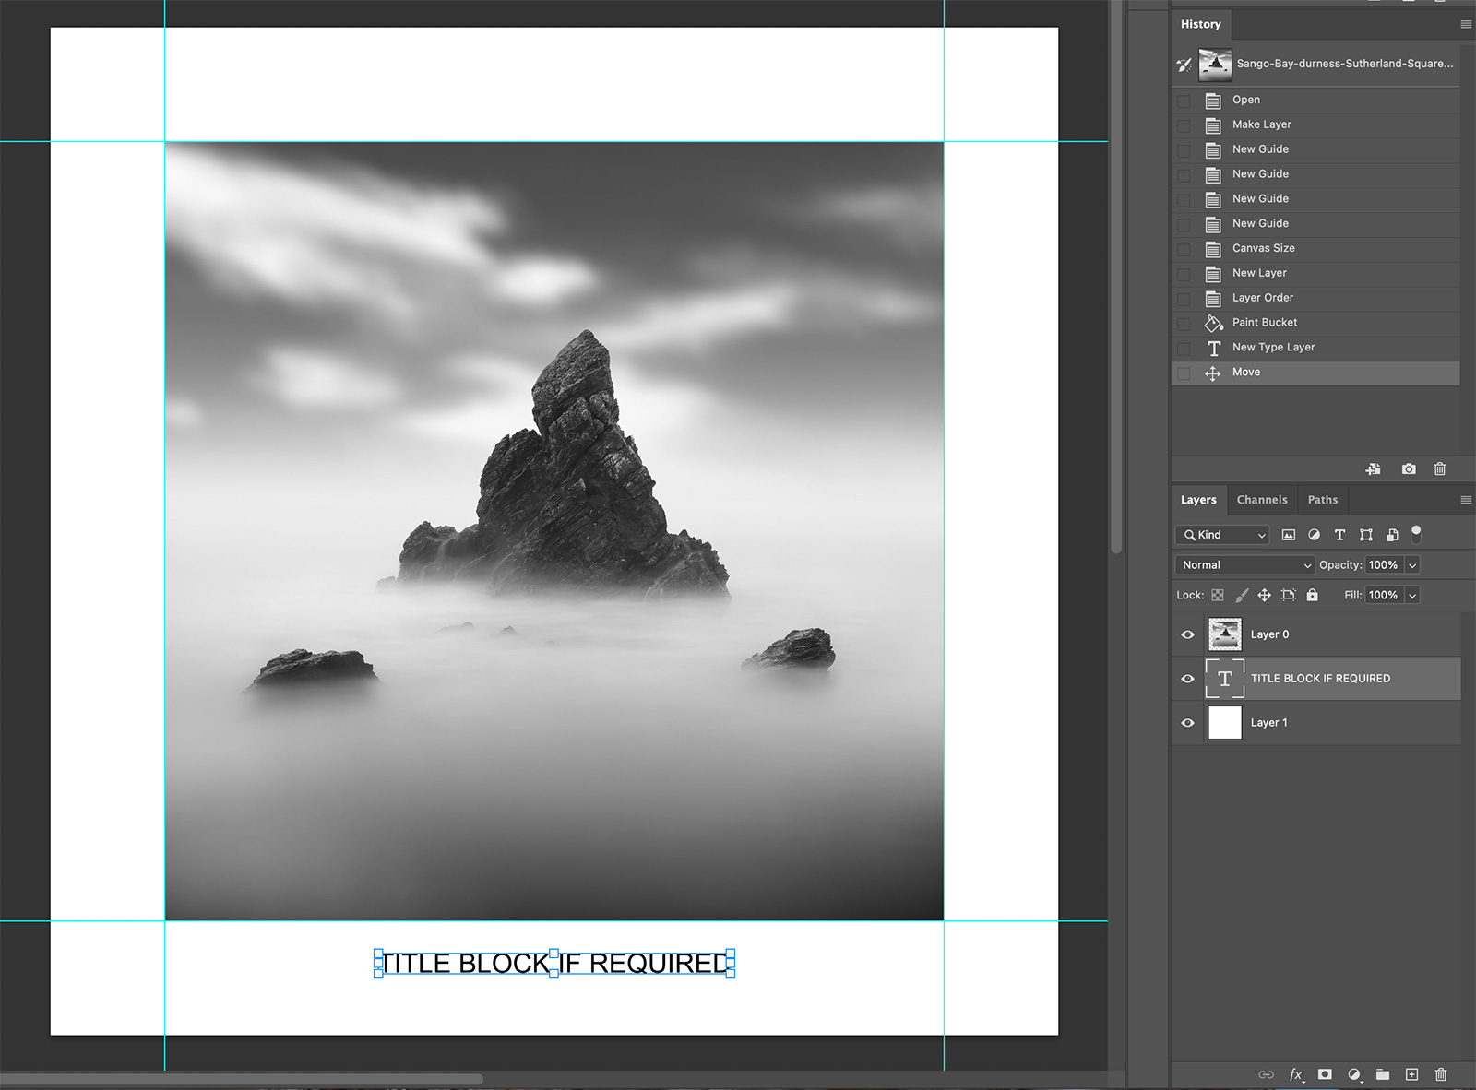This screenshot has width=1476, height=1090.
Task: Toggle visibility of TITLE BLOCK text layer
Action: point(1187,679)
